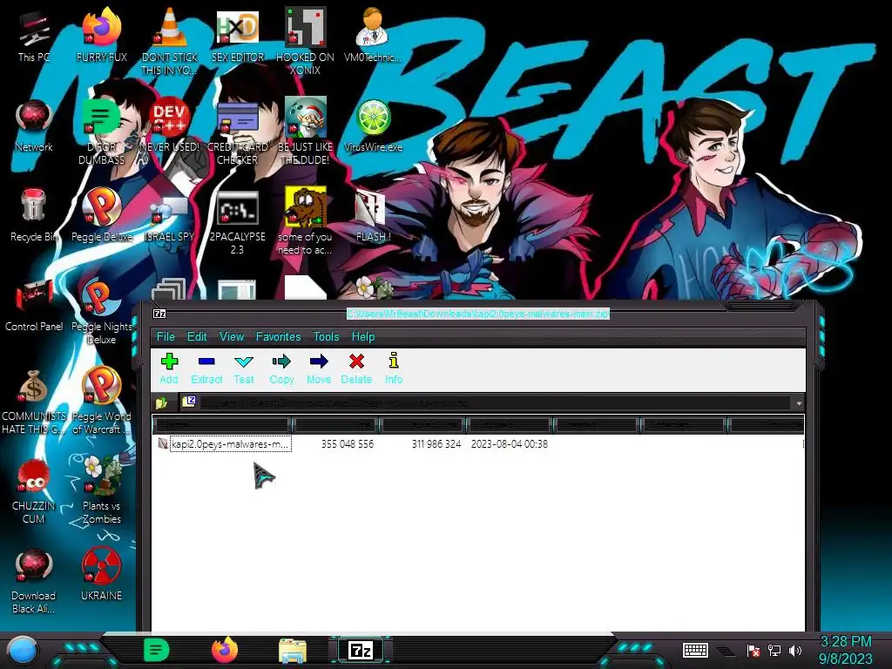Click the modified date 2023-08-04 00:38

pyautogui.click(x=509, y=443)
